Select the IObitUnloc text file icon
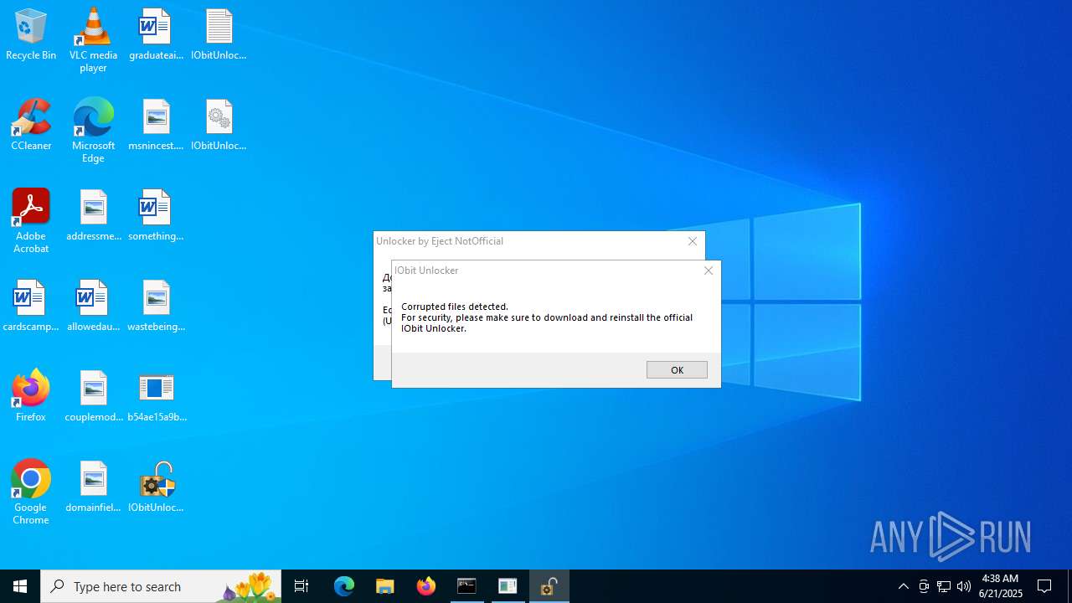This screenshot has width=1072, height=603. pos(219,35)
